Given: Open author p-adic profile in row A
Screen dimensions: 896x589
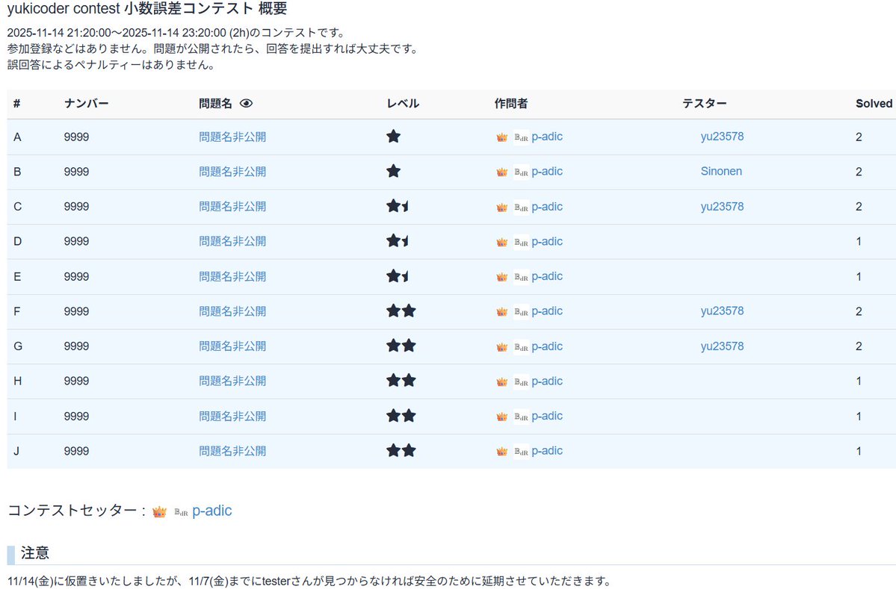Looking at the screenshot, I should (547, 137).
